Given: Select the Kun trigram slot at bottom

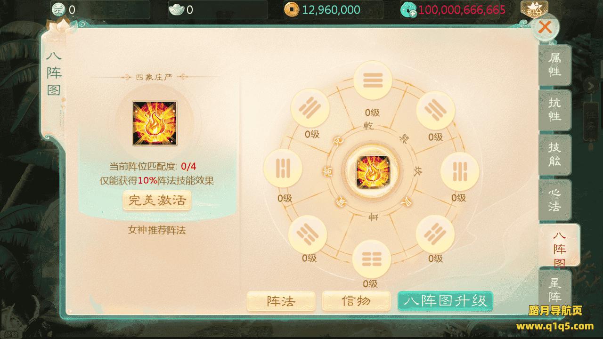Looking at the screenshot, I should [x=372, y=259].
